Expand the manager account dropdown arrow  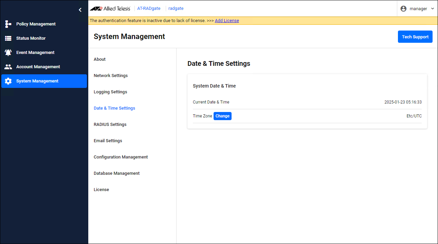tap(433, 9)
